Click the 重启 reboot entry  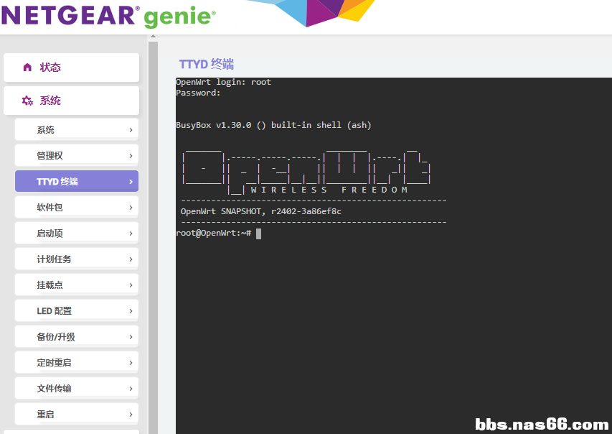pos(76,415)
